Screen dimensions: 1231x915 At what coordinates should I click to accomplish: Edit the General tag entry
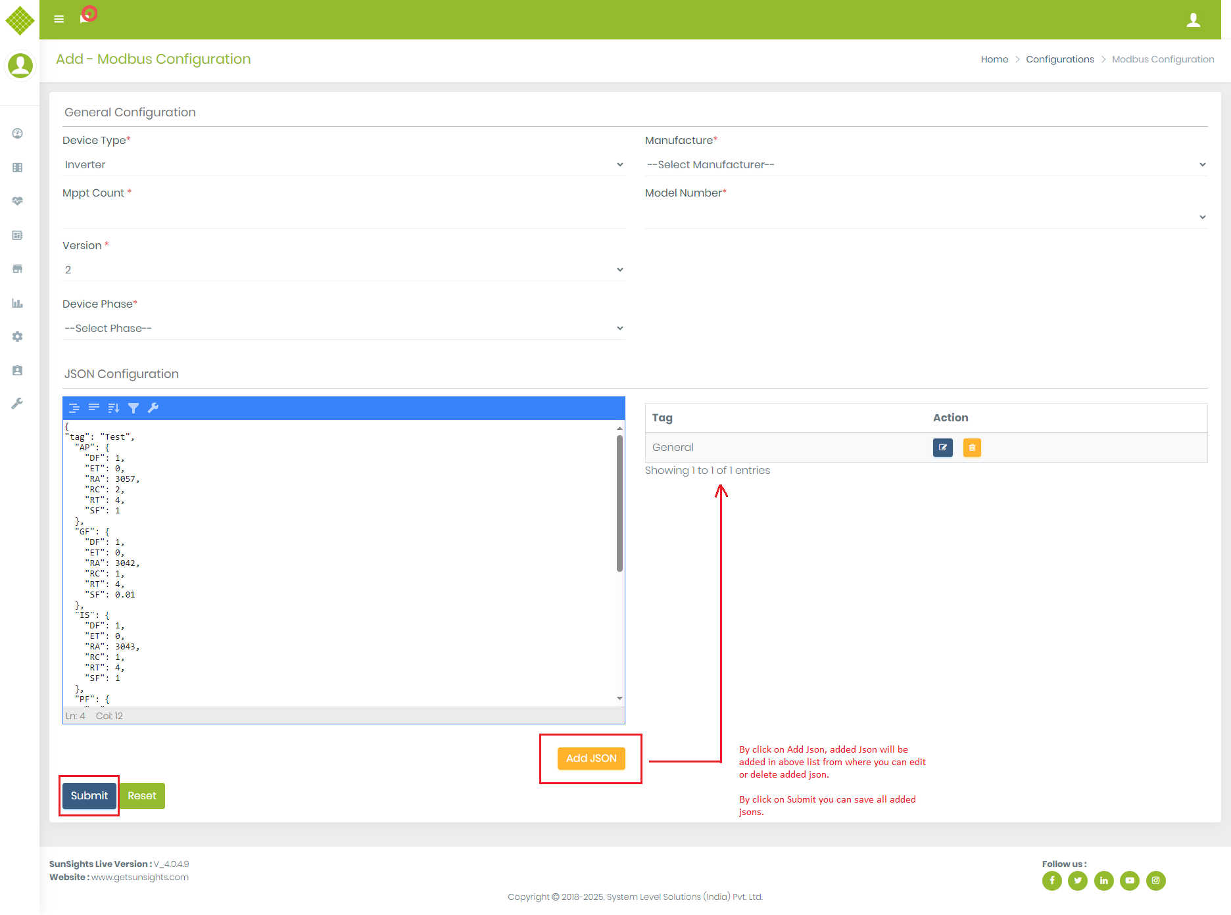pyautogui.click(x=942, y=448)
